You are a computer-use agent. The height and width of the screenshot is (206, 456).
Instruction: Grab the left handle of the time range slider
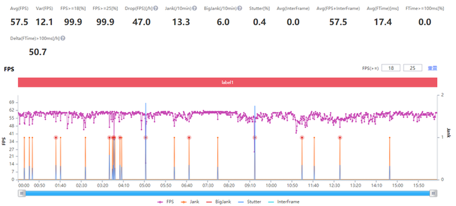[21, 193]
